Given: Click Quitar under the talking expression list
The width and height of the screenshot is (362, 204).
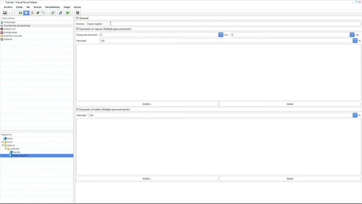Looking at the screenshot, I should [x=290, y=178].
